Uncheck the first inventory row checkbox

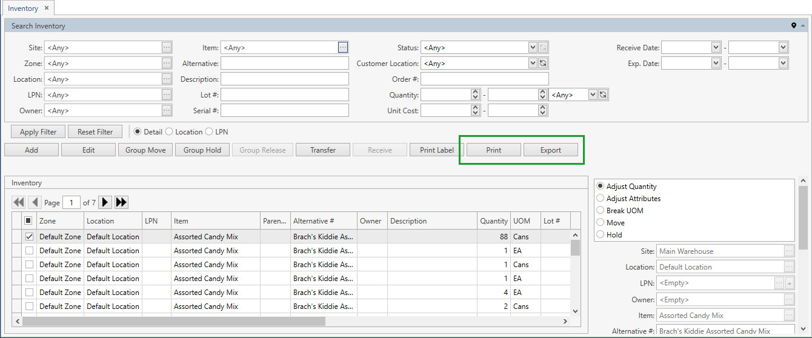[x=29, y=237]
